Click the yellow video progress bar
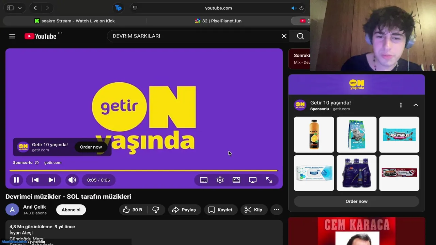 [x=143, y=170]
